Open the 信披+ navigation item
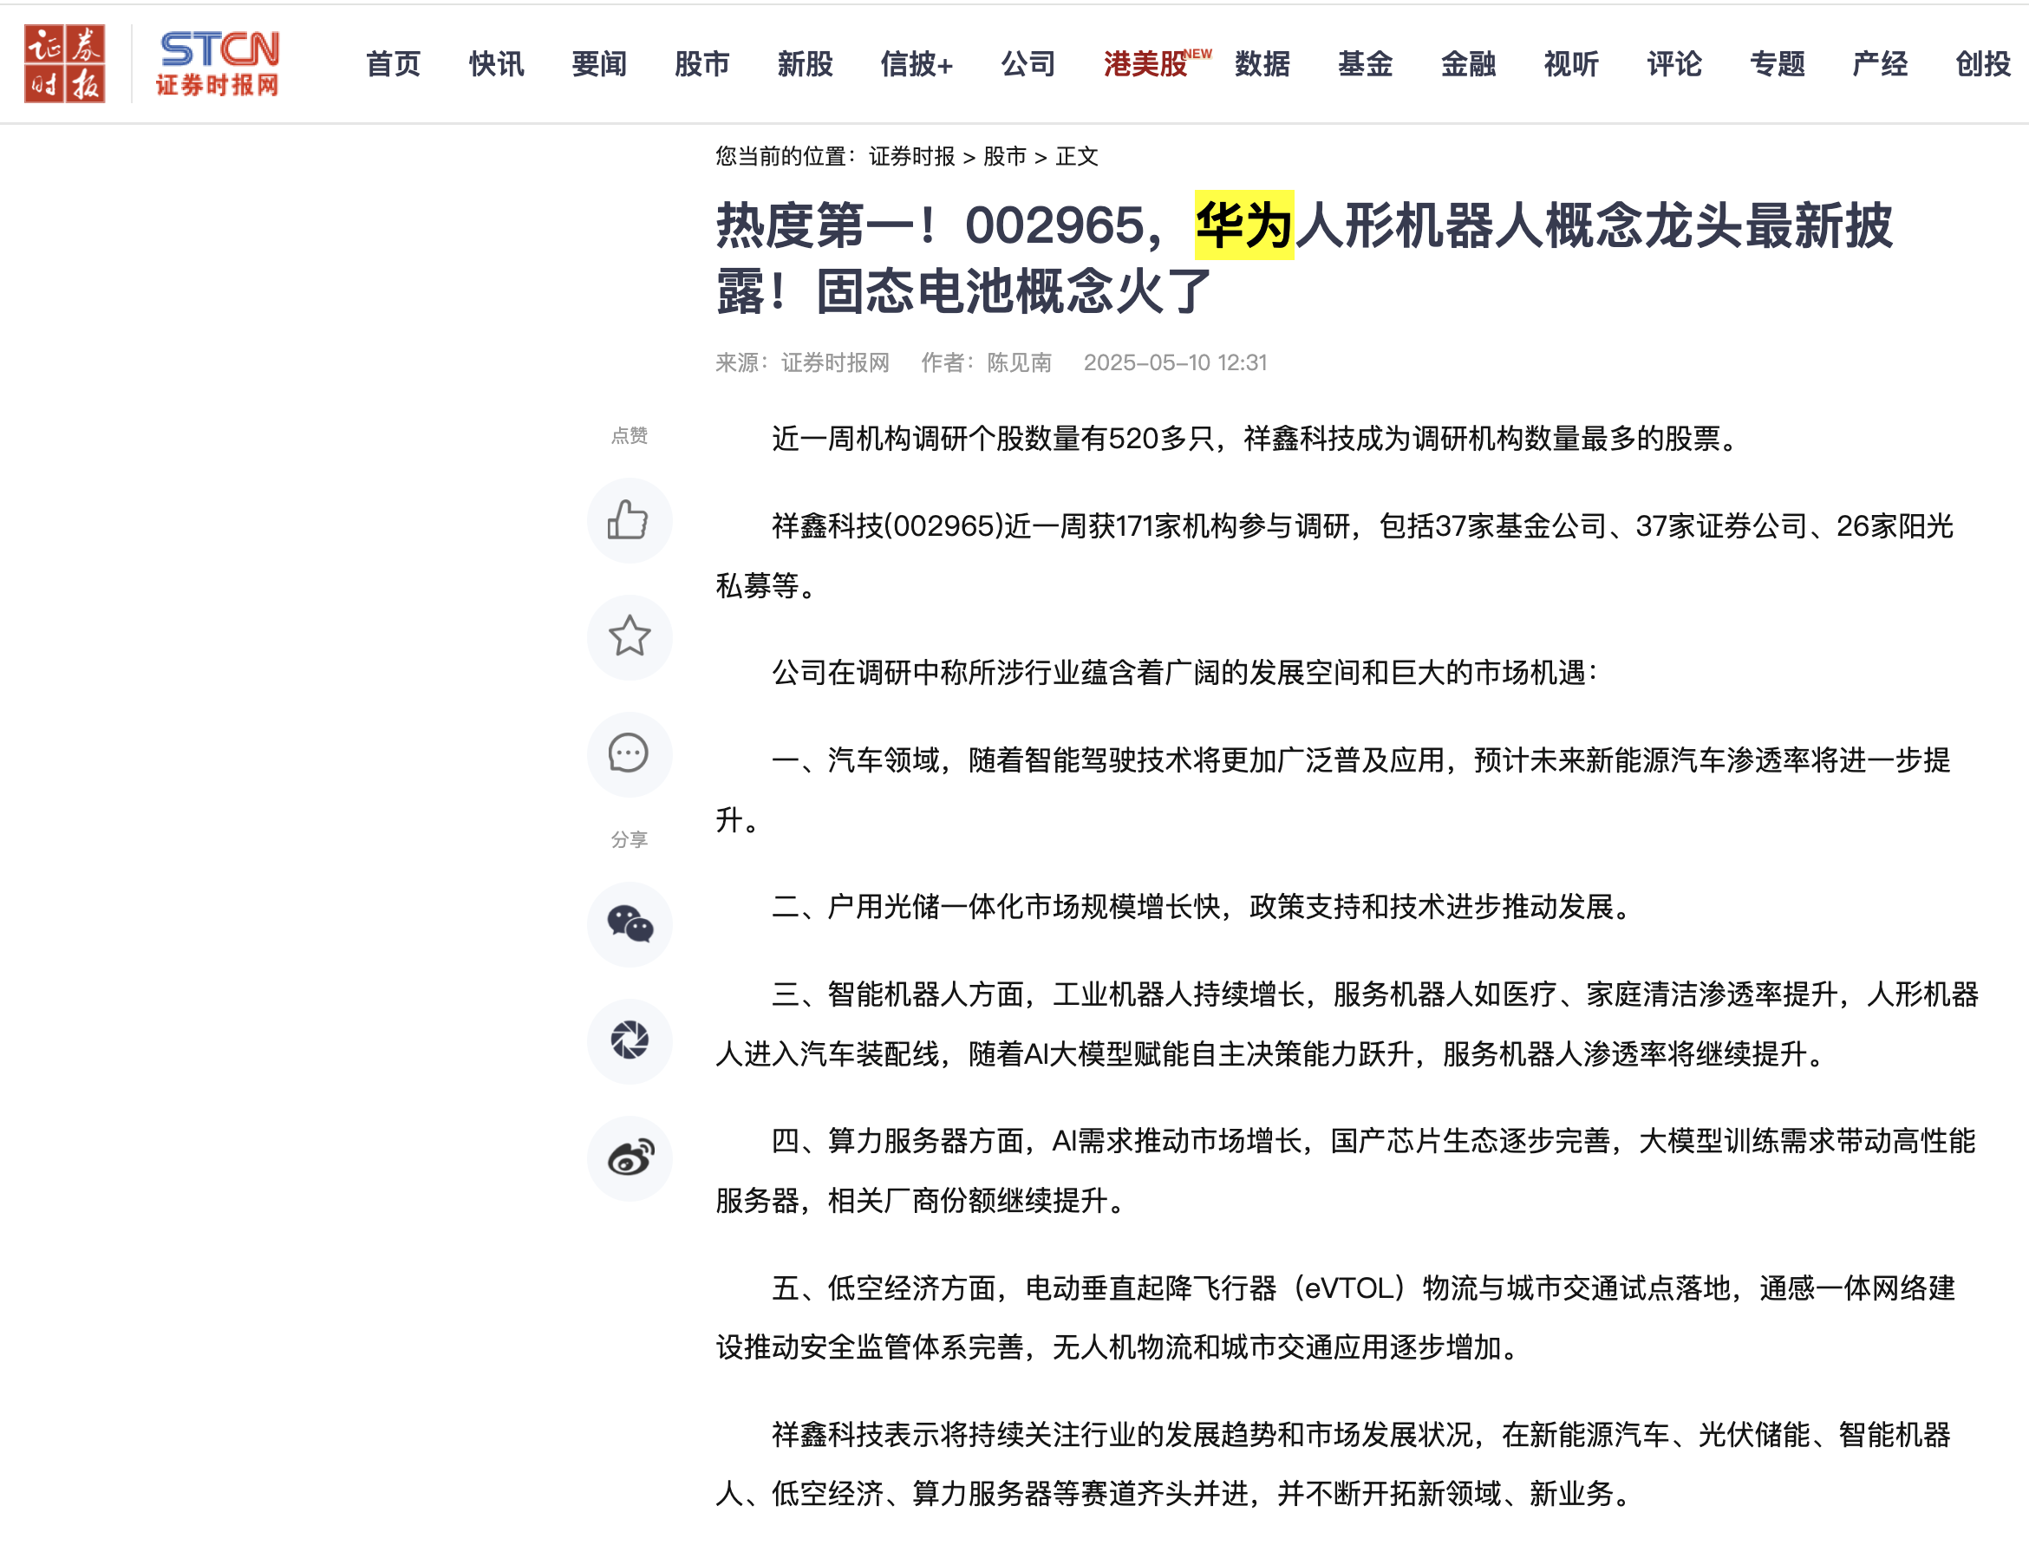Viewport: 2029px width, 1545px height. click(x=917, y=63)
